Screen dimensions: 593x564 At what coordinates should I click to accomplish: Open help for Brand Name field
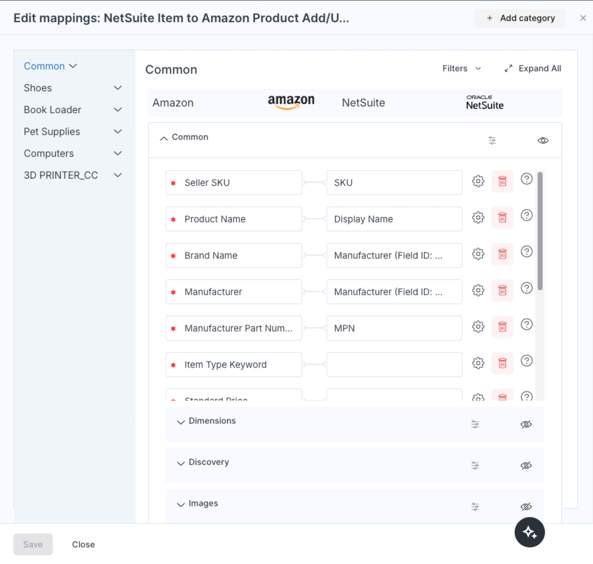(527, 252)
